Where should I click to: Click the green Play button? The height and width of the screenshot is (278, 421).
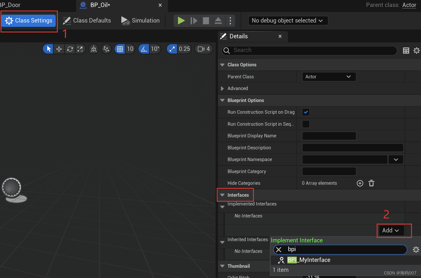point(181,20)
